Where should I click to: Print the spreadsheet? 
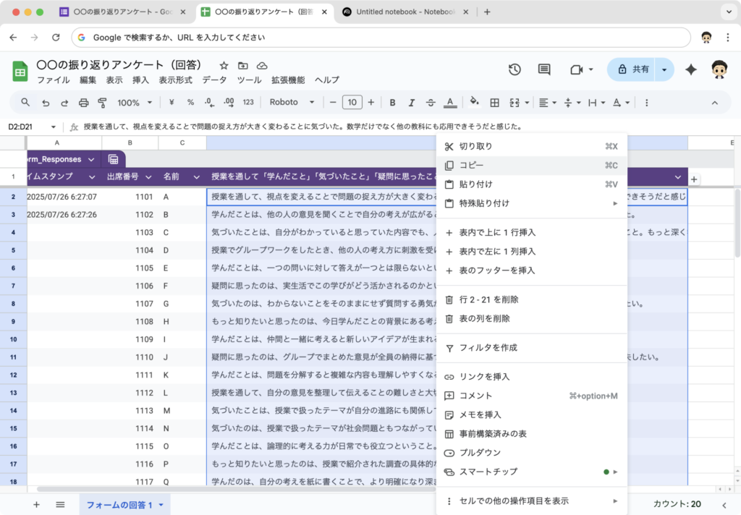(x=84, y=103)
